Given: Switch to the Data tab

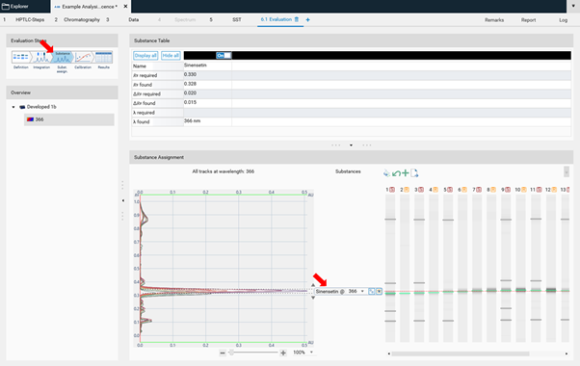Looking at the screenshot, I should [x=134, y=19].
